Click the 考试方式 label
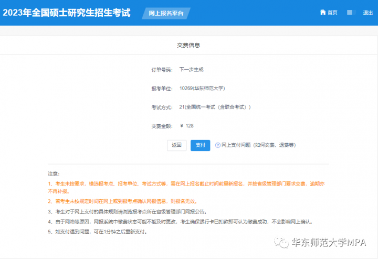378x259 pixels. click(162, 107)
